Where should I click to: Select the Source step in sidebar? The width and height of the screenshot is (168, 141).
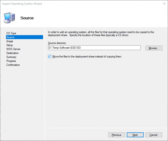pyautogui.click(x=25, y=37)
